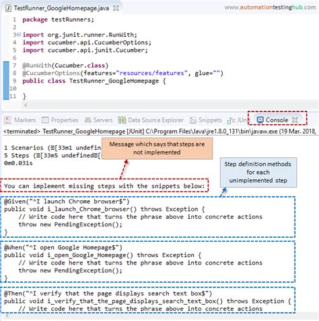Switch to the Servers tab
The image size is (319, 321).
[x=98, y=120]
